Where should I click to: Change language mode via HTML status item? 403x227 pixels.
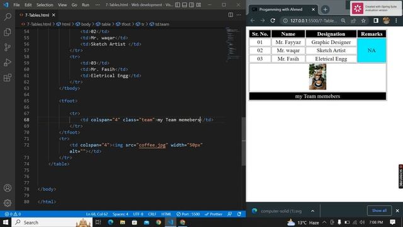tap(166, 214)
